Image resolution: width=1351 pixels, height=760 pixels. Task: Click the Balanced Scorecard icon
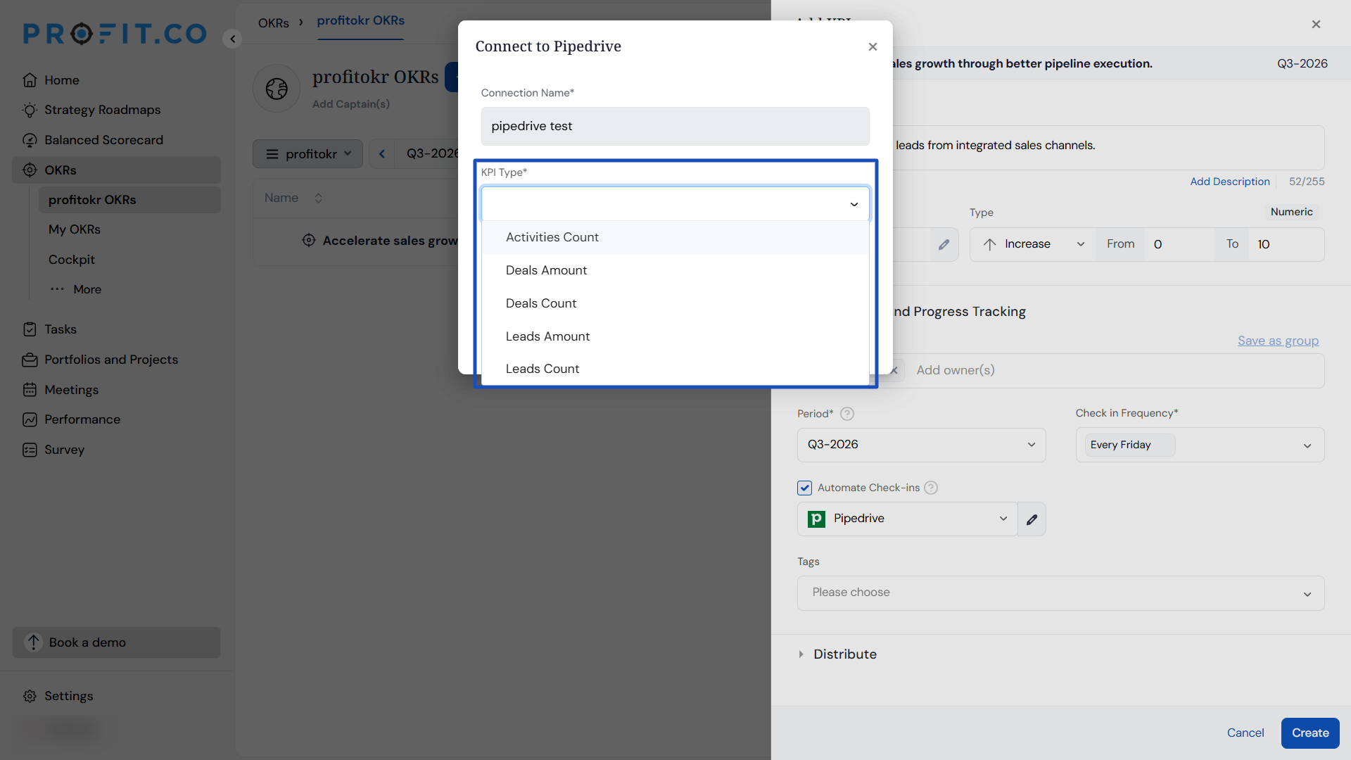(30, 140)
